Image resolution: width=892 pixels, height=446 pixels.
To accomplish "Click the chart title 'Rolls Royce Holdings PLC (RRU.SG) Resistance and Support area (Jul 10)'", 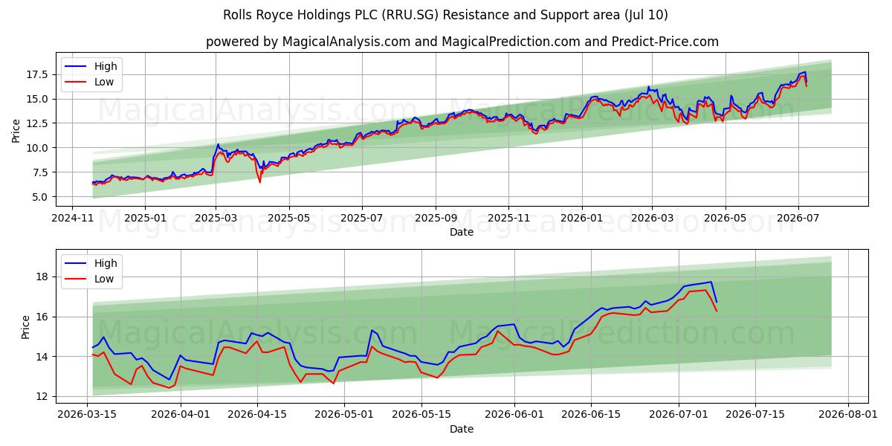I will (445, 15).
